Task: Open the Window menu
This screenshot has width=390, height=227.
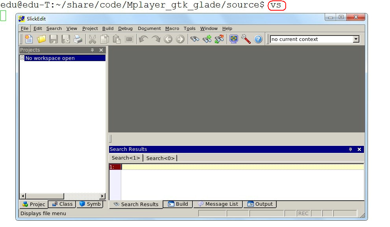Action: (x=209, y=28)
